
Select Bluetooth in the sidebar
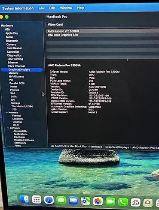click(12, 41)
